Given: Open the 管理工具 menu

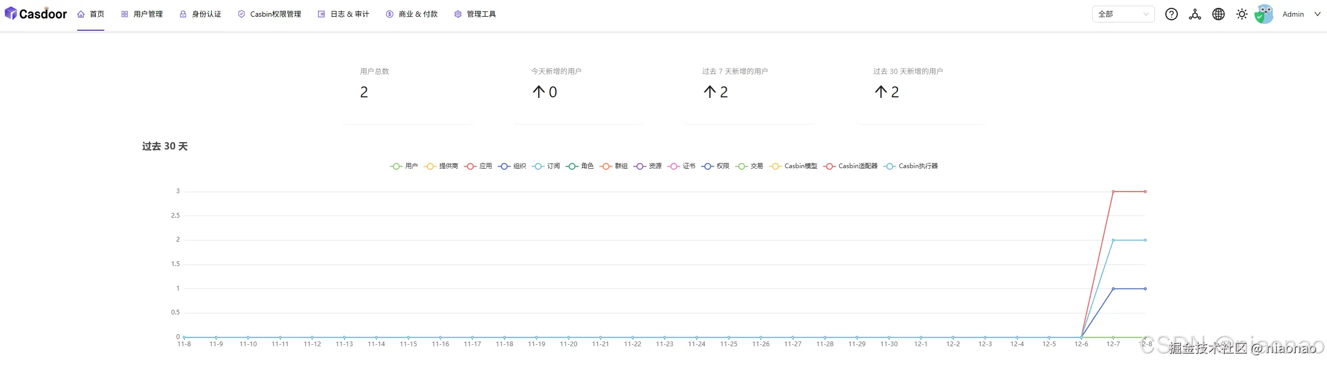Looking at the screenshot, I should click(475, 14).
